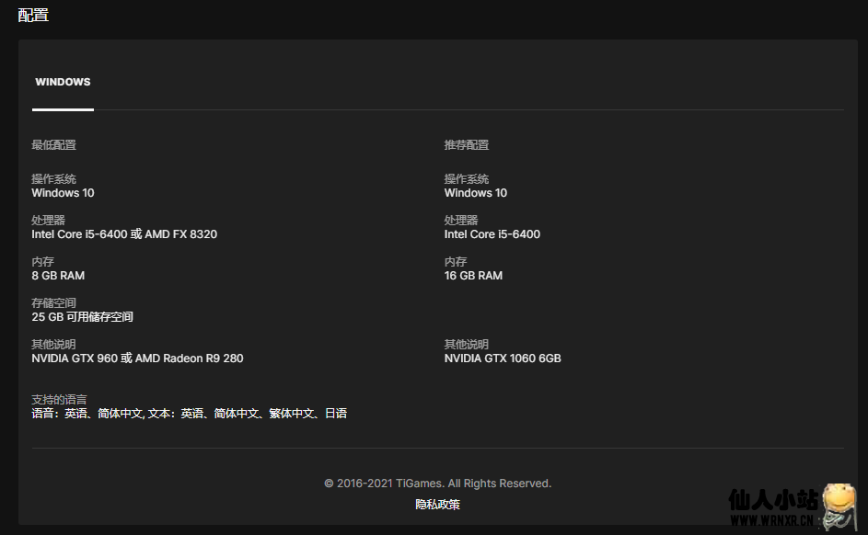This screenshot has height=535, width=868.
Task: Click the 推荐配置 column heading
Action: click(467, 145)
